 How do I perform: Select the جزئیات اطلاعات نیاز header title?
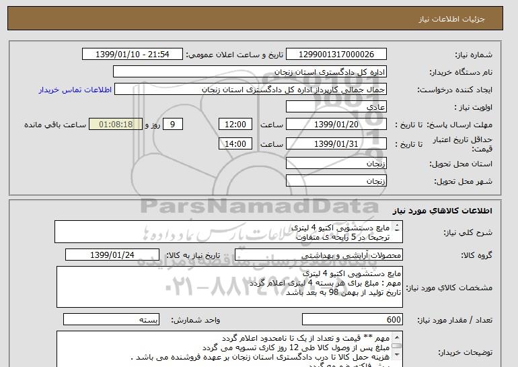point(451,19)
